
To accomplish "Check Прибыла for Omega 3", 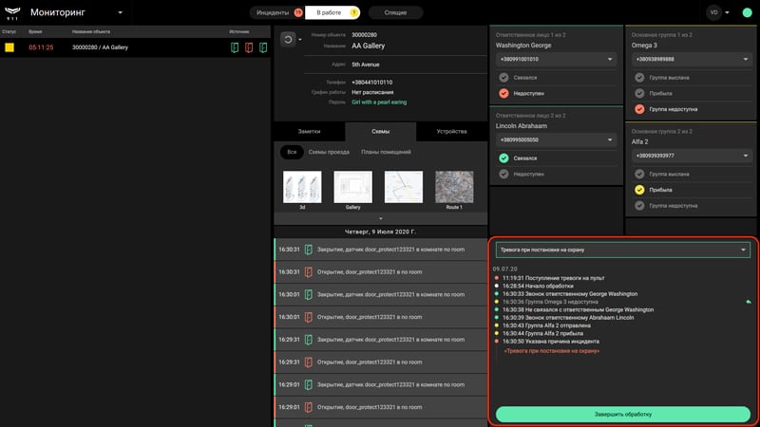I will coord(639,93).
